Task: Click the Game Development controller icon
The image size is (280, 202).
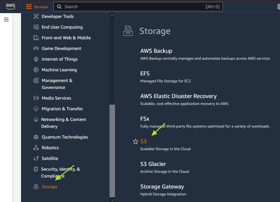Action: tap(36, 48)
